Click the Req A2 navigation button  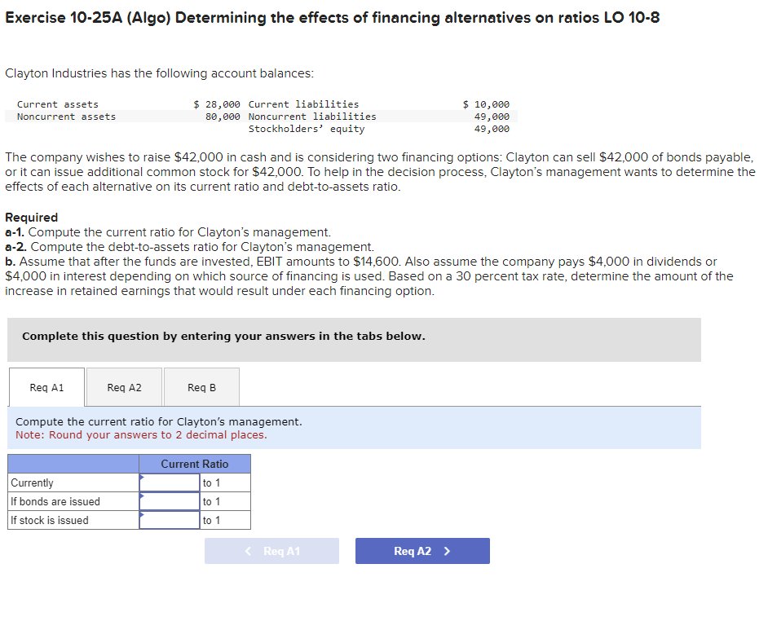422,550
